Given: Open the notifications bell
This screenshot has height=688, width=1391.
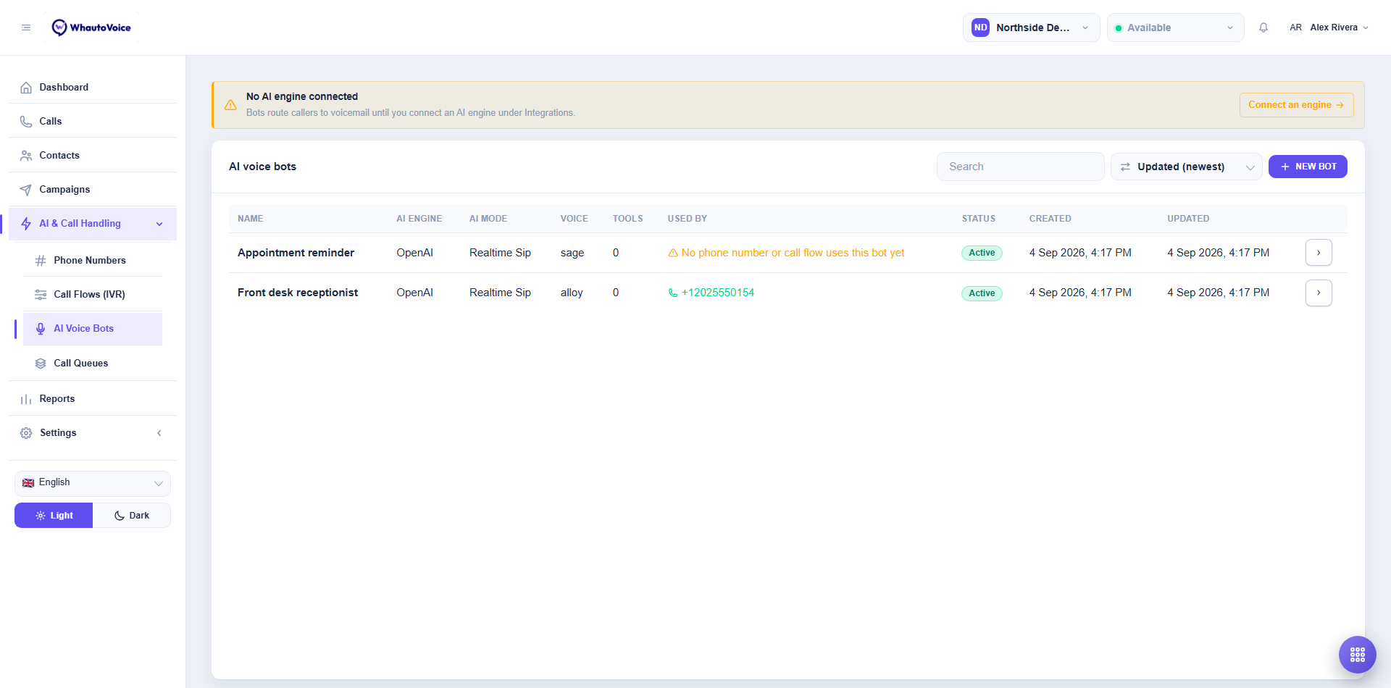Looking at the screenshot, I should click(1263, 28).
